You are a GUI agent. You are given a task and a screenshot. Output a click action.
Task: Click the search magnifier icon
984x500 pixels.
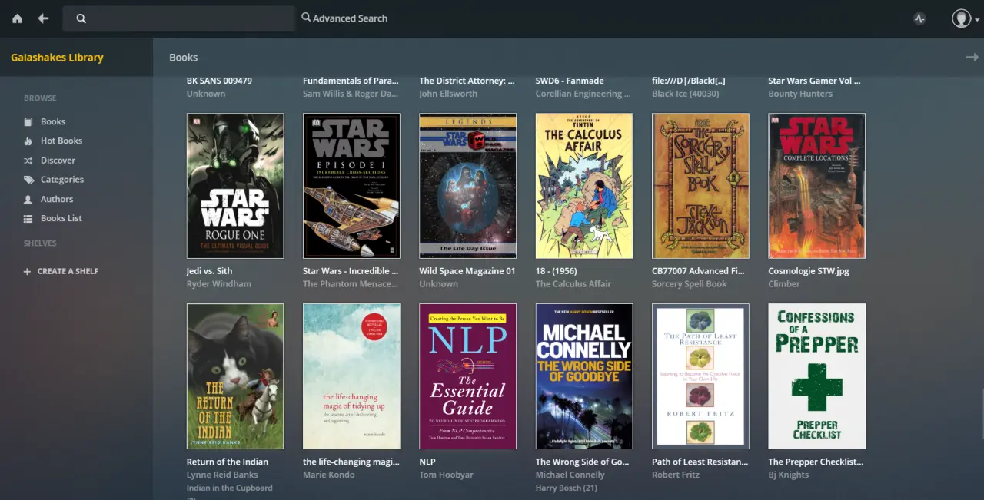pyautogui.click(x=81, y=18)
